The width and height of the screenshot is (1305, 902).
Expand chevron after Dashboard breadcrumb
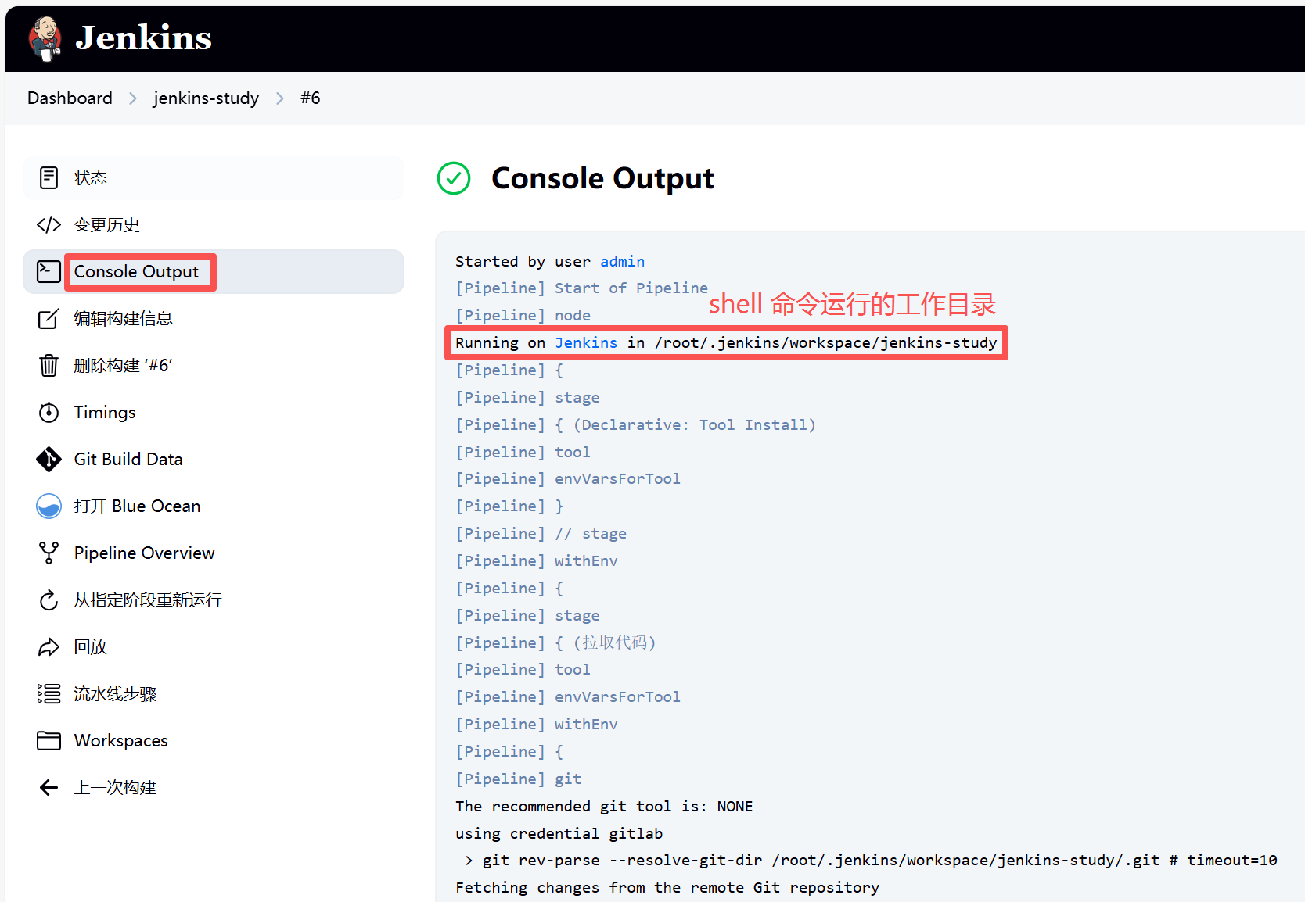pyautogui.click(x=133, y=98)
